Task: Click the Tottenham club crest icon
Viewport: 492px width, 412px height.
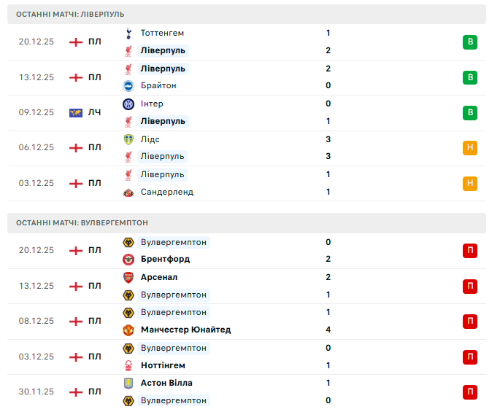Action: click(128, 33)
